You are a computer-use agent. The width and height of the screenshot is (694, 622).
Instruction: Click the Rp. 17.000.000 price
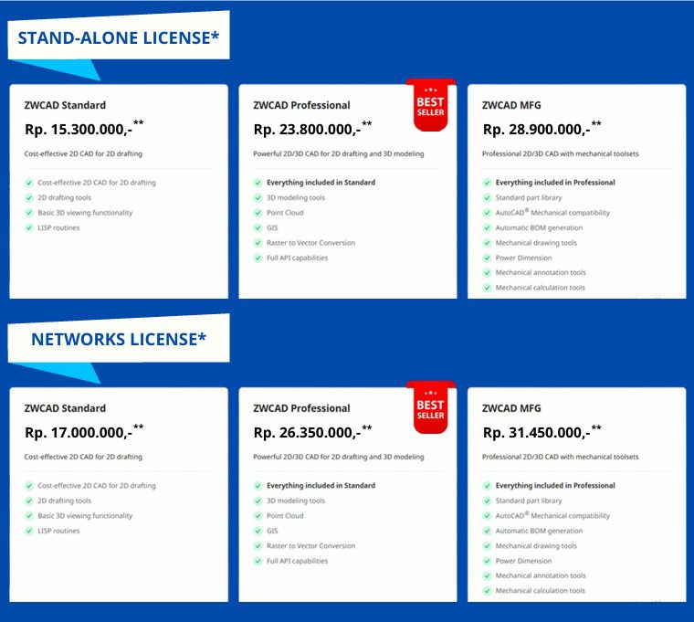pyautogui.click(x=84, y=432)
